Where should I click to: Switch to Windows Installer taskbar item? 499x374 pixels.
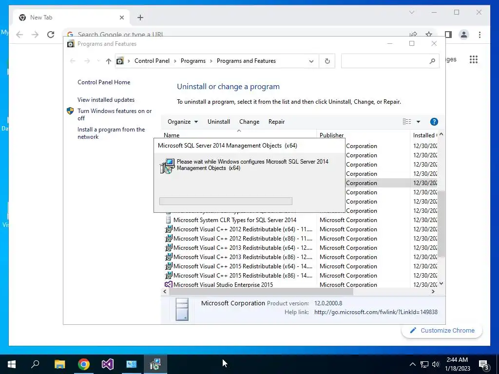coord(155,364)
